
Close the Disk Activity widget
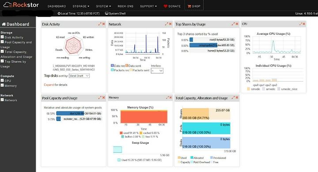104,24
